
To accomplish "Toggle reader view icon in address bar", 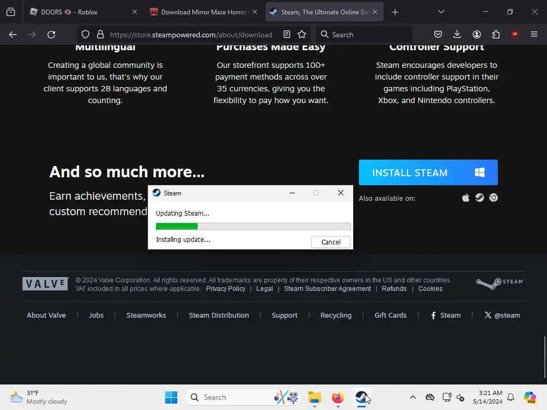I will click(x=287, y=34).
